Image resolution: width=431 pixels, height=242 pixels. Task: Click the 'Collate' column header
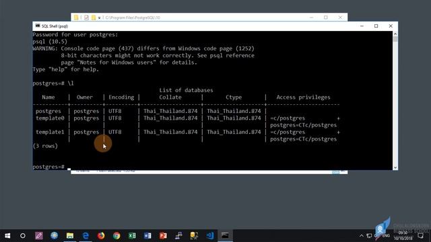pos(170,97)
